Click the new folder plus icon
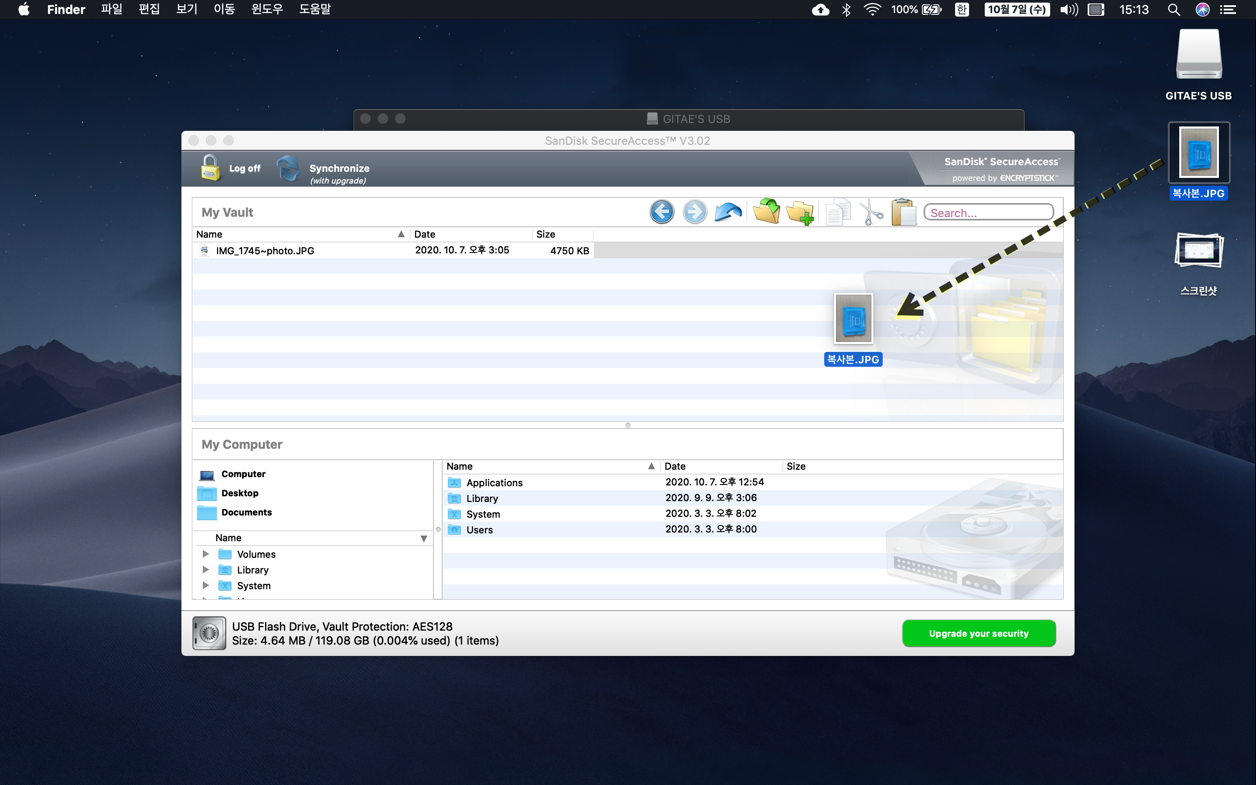1256x785 pixels. 800,212
